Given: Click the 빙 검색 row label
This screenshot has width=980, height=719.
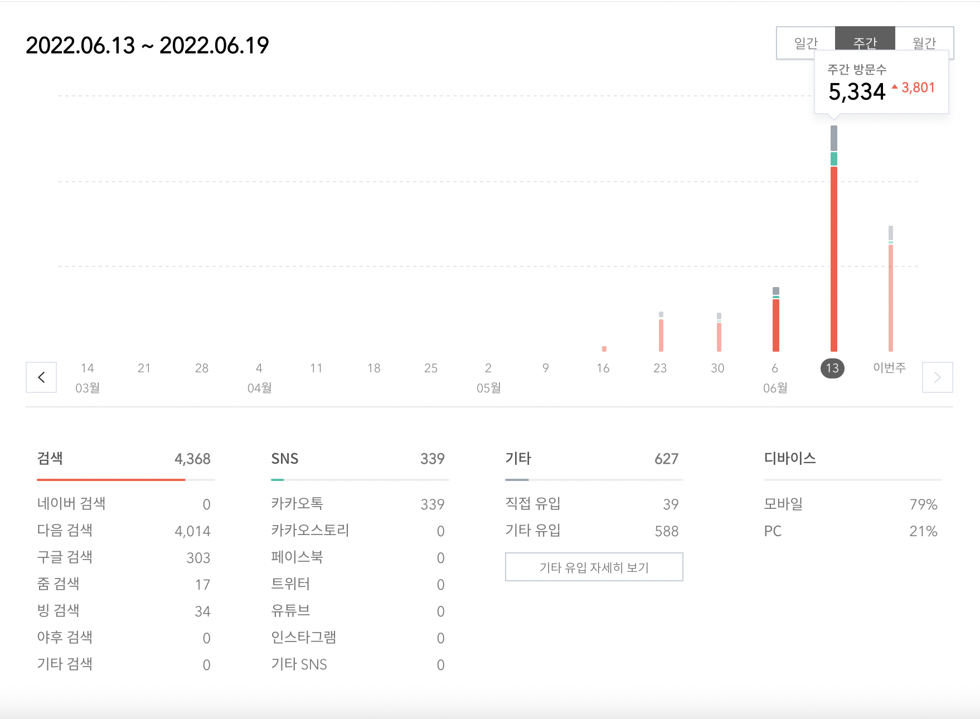Looking at the screenshot, I should [58, 610].
